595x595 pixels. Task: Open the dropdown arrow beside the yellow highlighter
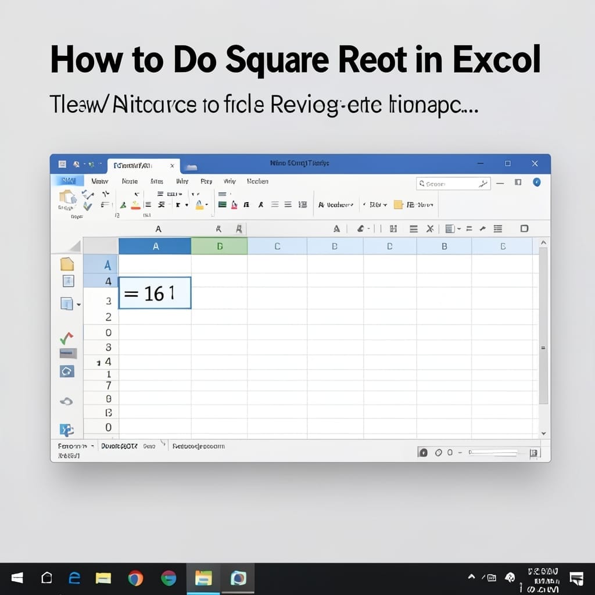click(207, 205)
